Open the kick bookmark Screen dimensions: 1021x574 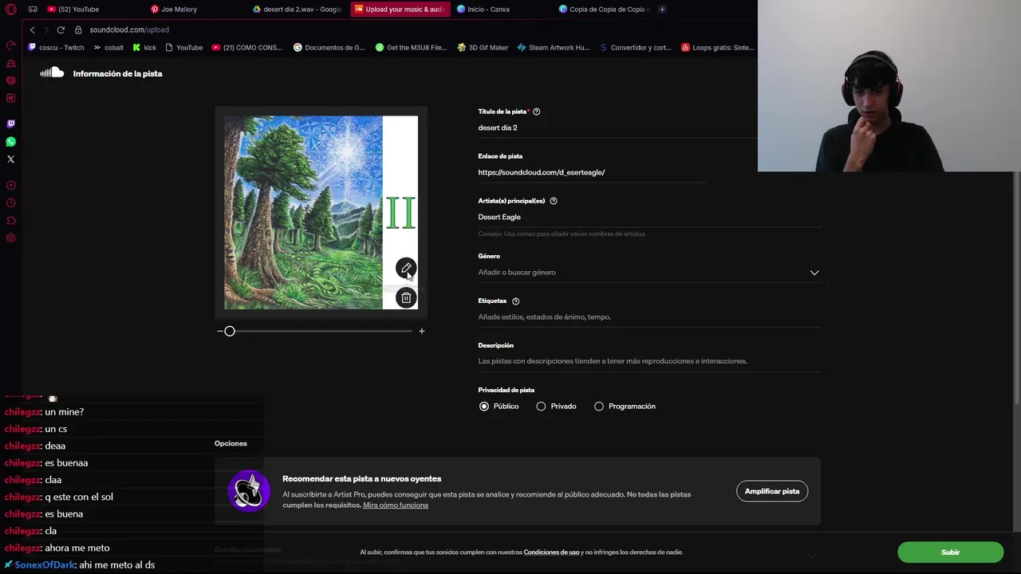pyautogui.click(x=145, y=47)
